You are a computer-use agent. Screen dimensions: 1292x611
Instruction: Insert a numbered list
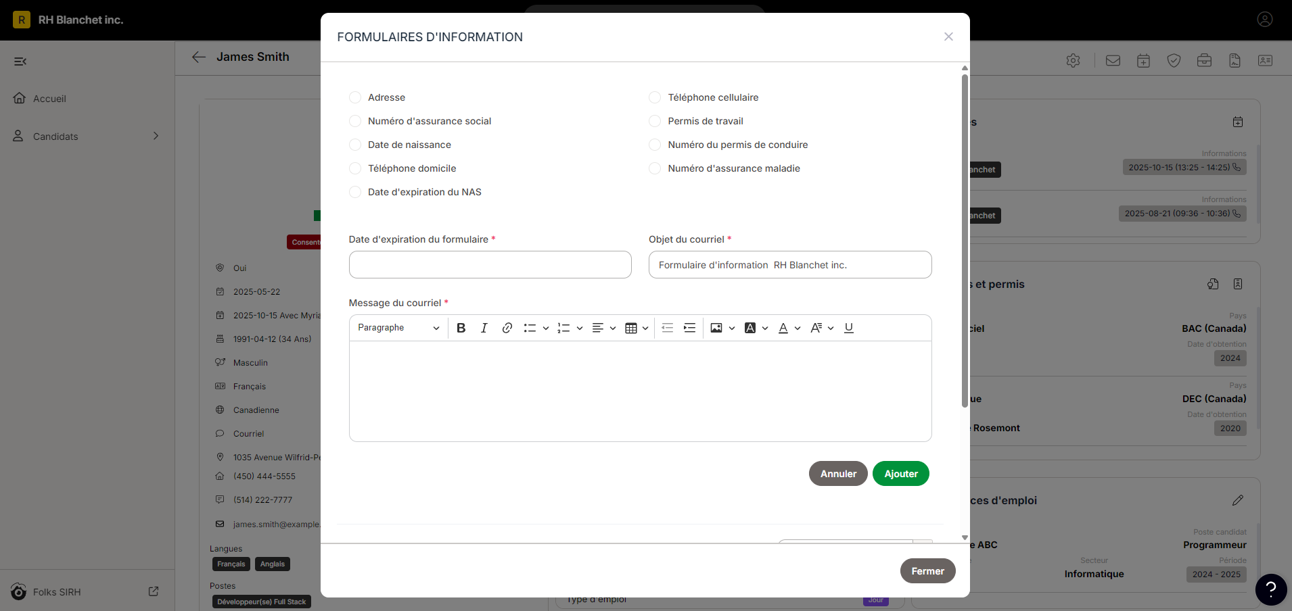click(563, 328)
